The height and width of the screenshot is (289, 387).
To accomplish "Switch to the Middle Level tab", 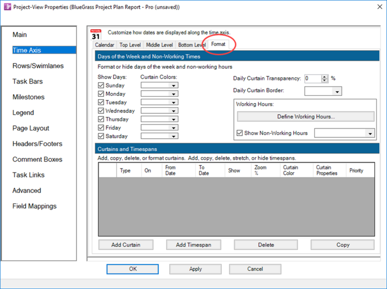I will (159, 45).
